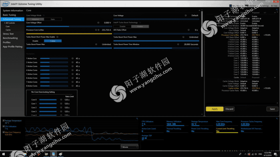Screen dimensions: 280x157
Task: Click the main panel vertical scrollbar
Action: click(x=202, y=44)
